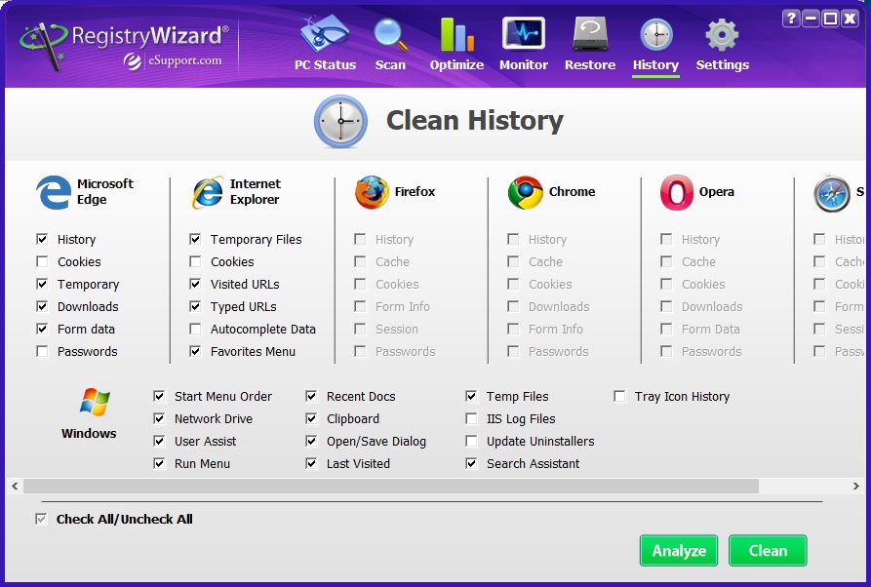
Task: Click the Windows flag logo icon
Action: coord(95,402)
